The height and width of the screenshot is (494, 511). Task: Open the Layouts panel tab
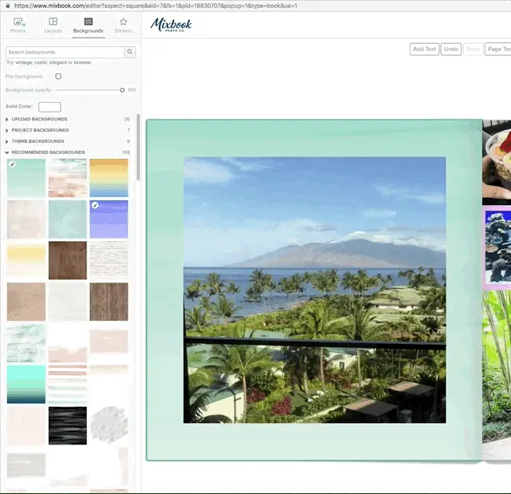coord(53,26)
